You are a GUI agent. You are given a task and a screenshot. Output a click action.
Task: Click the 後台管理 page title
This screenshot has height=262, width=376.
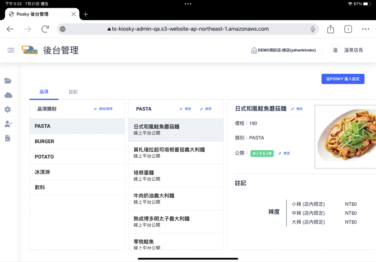(61, 50)
